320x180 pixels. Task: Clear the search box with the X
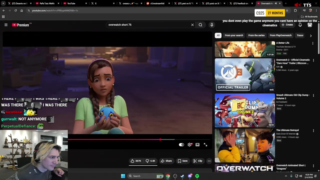coord(192,25)
